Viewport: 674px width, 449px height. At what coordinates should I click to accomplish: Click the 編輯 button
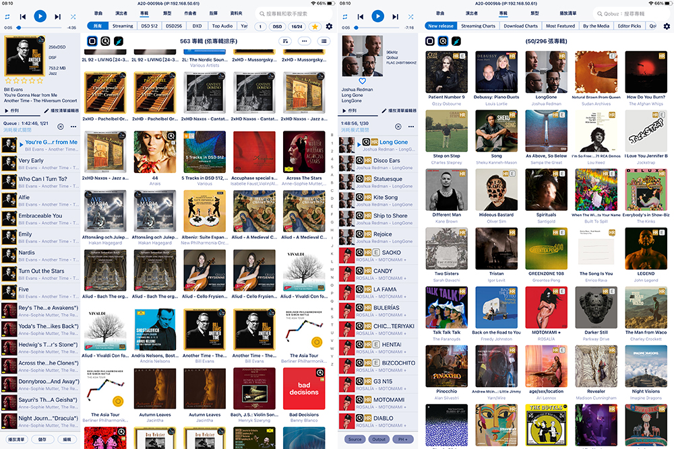[67, 439]
